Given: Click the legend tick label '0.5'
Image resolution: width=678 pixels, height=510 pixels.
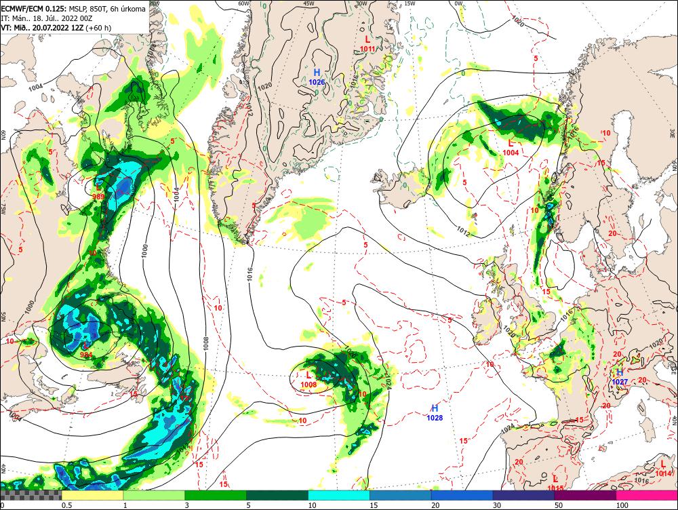Looking at the screenshot, I should point(66,505).
